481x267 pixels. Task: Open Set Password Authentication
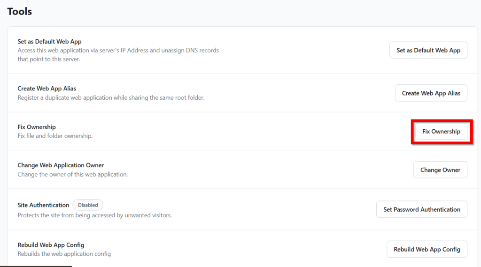(x=421, y=209)
